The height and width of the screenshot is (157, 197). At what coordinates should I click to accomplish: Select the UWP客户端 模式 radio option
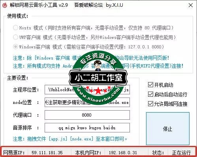click(x=15, y=37)
